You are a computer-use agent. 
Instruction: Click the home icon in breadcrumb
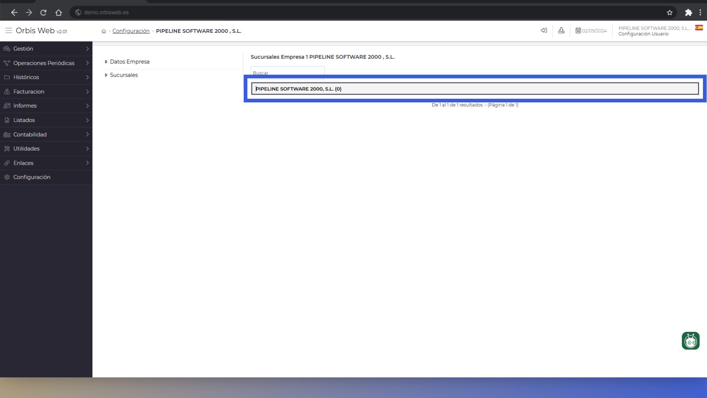(104, 31)
